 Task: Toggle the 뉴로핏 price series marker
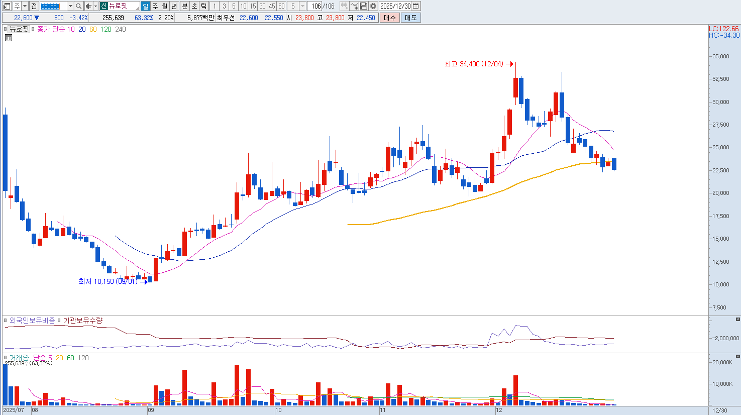6,29
